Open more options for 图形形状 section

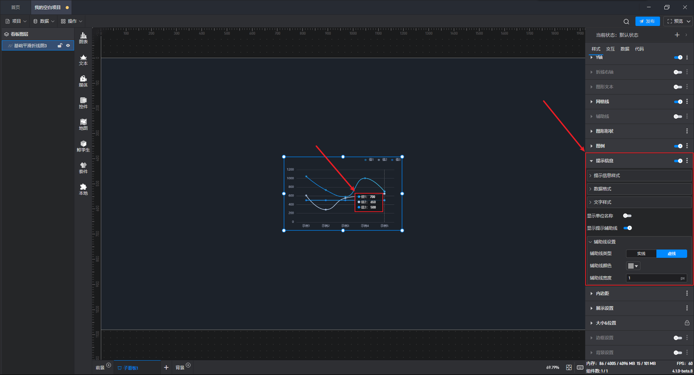(x=687, y=131)
